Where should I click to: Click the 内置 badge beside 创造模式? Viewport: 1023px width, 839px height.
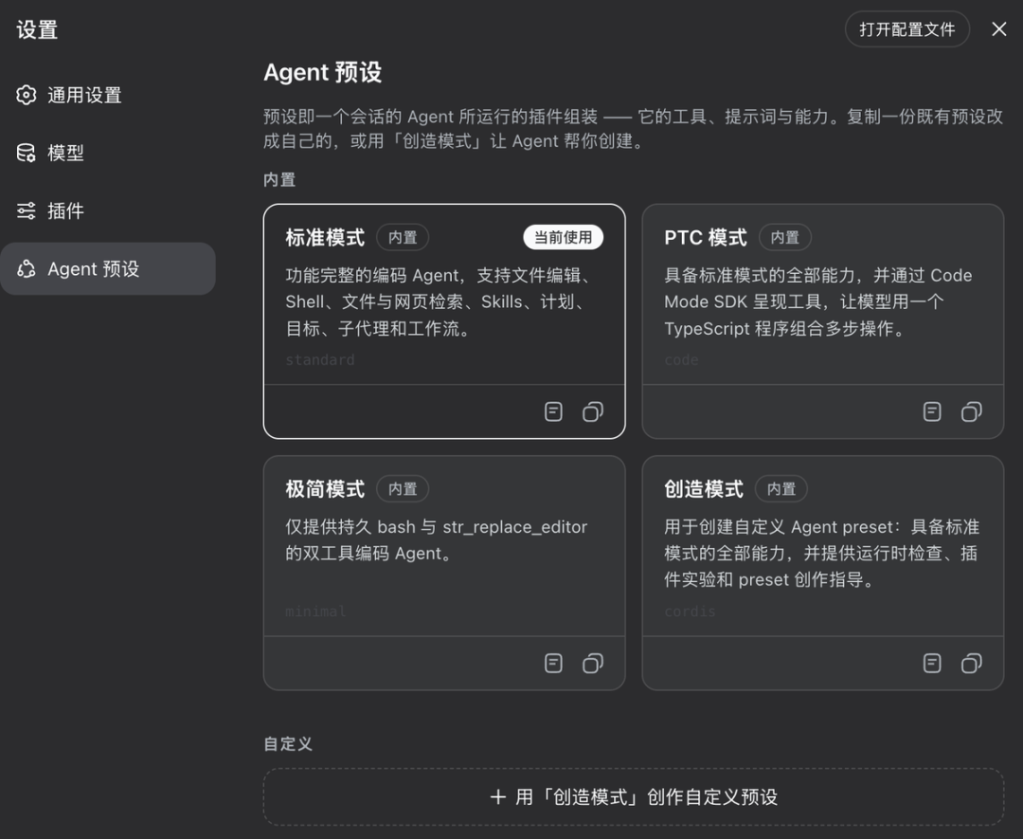tap(781, 489)
